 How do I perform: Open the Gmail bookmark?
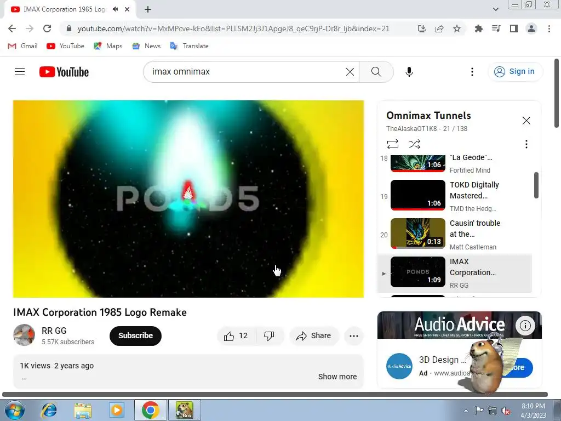pos(22,46)
